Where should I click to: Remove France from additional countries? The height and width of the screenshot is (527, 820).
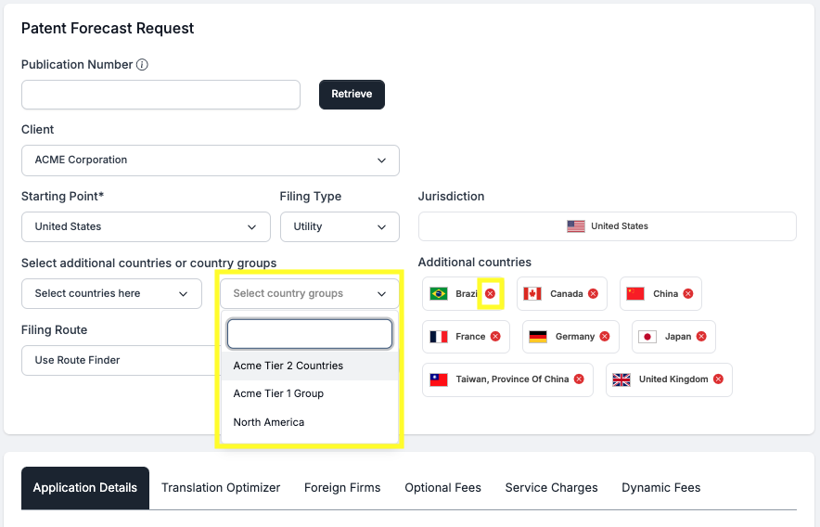[495, 337]
